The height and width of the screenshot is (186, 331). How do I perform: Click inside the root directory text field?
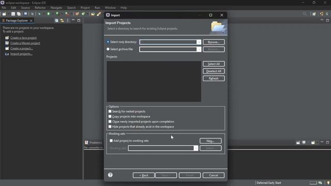pos(168,42)
